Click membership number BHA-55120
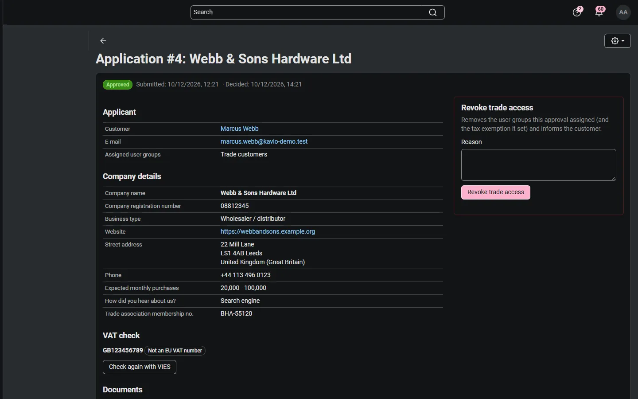 pos(236,313)
